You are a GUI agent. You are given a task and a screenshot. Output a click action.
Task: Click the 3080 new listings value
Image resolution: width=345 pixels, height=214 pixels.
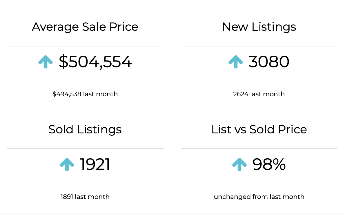click(x=269, y=62)
